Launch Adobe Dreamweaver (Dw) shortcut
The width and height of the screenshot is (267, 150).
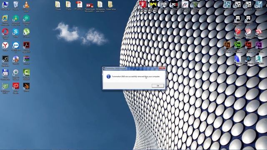click(x=237, y=47)
